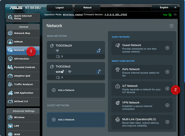Go to Parental Controls

click(x=23, y=67)
